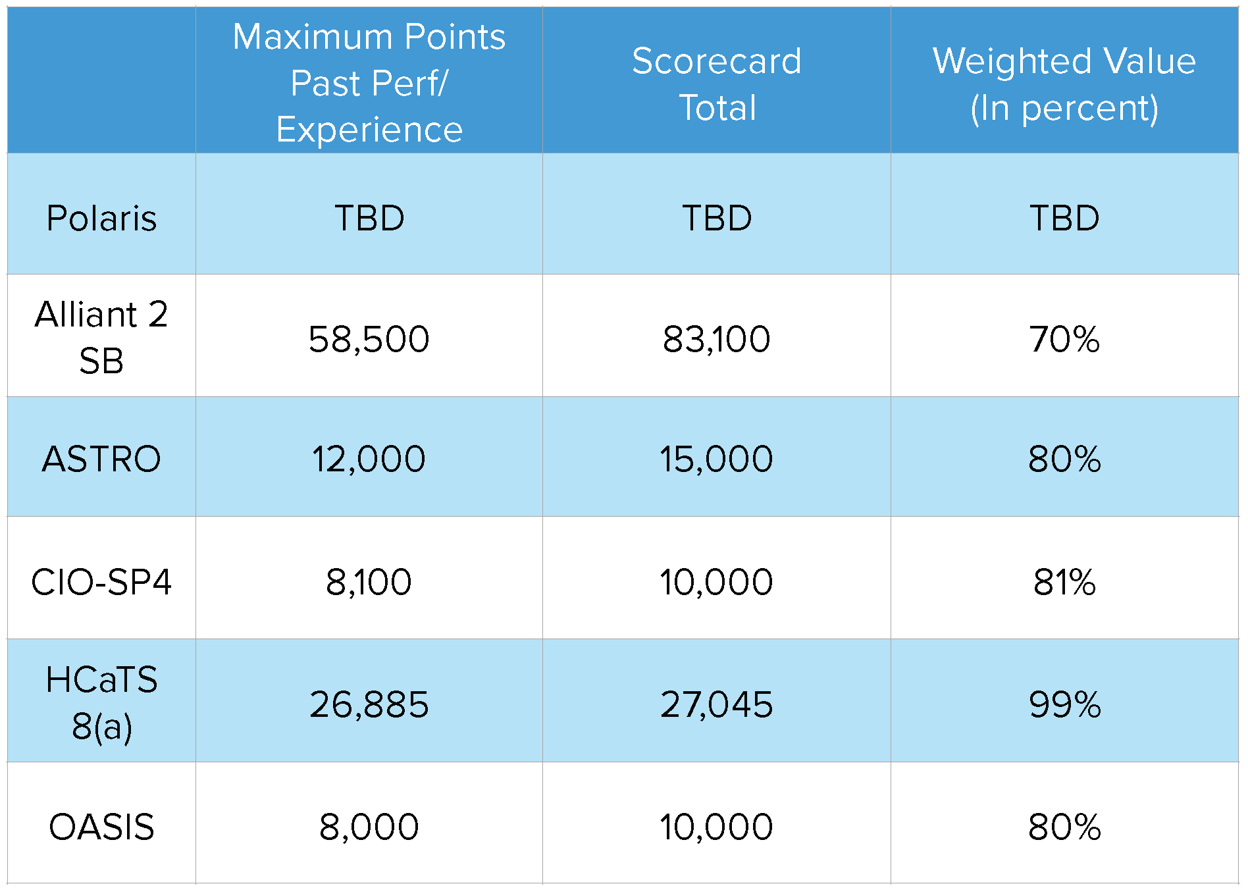Select the 12,000 cell in ASTRO row

tap(369, 459)
